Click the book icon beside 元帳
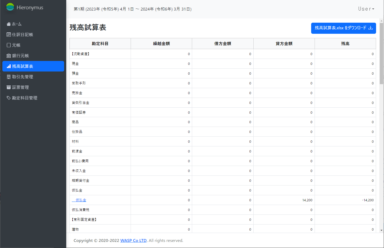Screen dimensions: 384x248 point(9,45)
